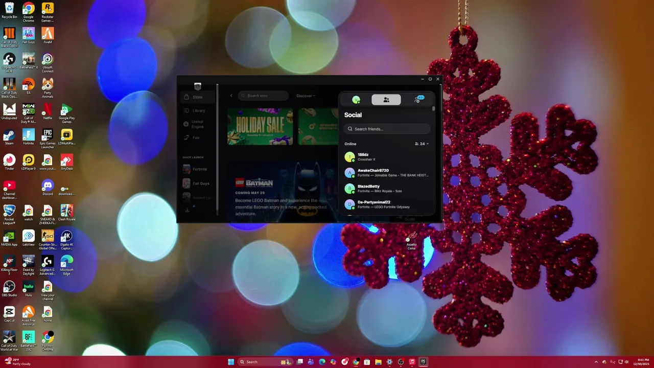Open Dead by Daylight desktop icon

pos(28,265)
